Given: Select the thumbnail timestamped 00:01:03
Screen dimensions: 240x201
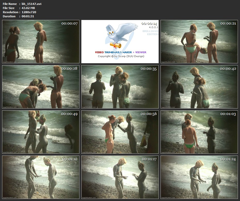Looking at the screenshot, I should click(x=199, y=132).
